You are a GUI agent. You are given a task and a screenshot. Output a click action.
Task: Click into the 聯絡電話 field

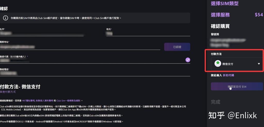pyautogui.click(x=95, y=74)
